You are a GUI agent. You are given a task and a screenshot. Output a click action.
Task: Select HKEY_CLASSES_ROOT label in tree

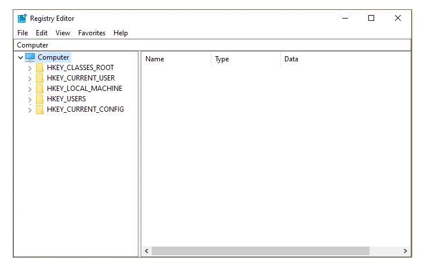[81, 68]
